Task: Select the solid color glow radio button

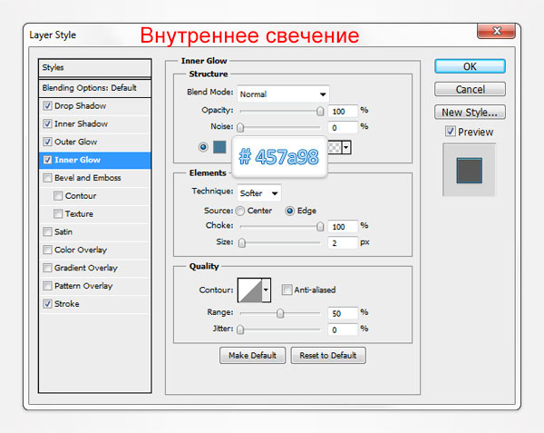Action: 203,147
